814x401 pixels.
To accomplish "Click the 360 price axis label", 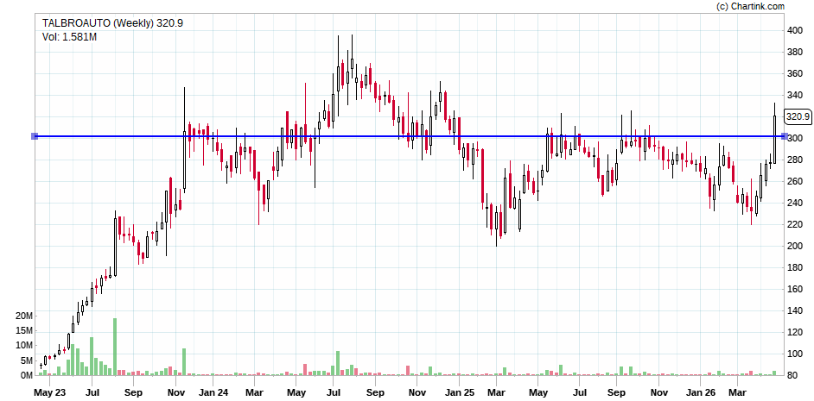I will coord(794,73).
